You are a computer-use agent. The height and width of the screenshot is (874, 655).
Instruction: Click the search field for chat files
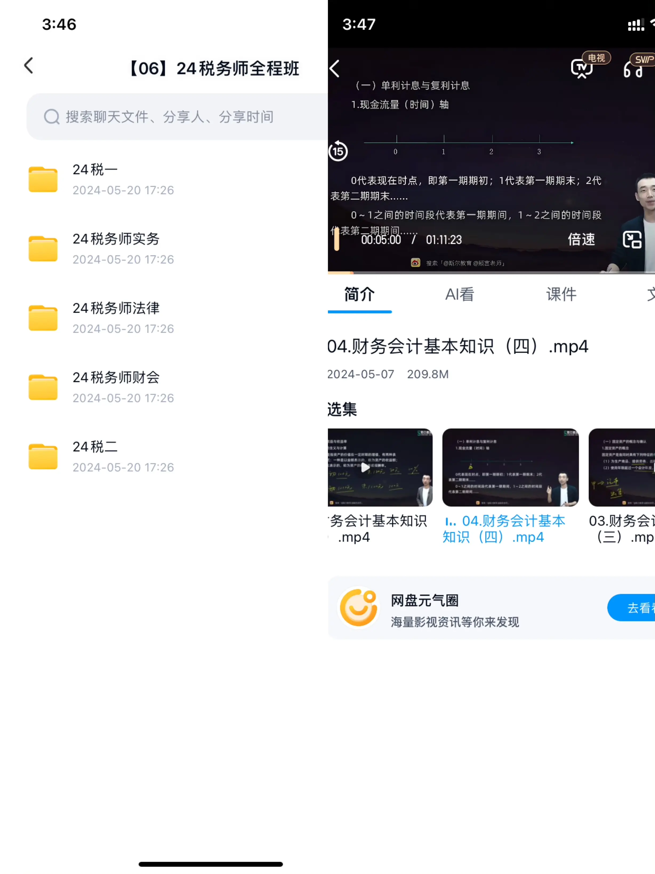177,117
